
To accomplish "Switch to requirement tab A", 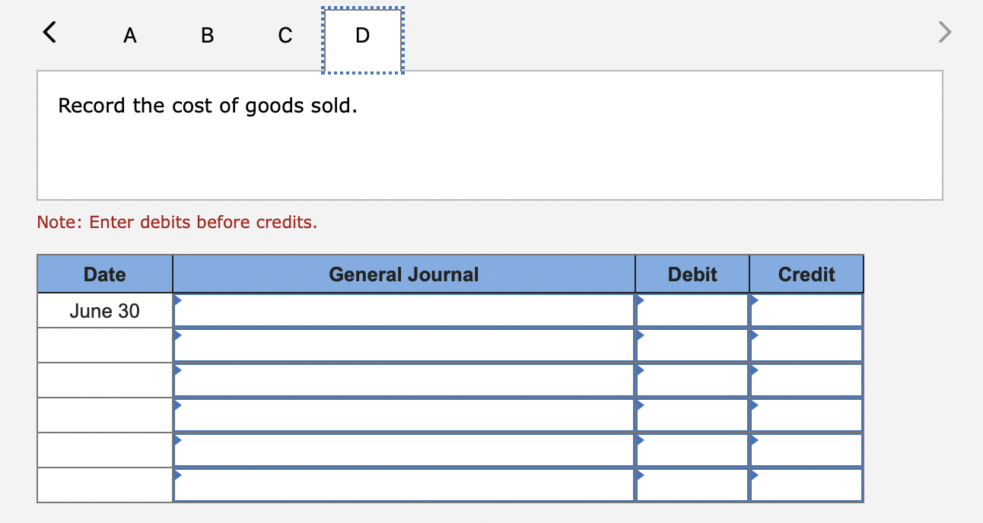I will tap(129, 35).
